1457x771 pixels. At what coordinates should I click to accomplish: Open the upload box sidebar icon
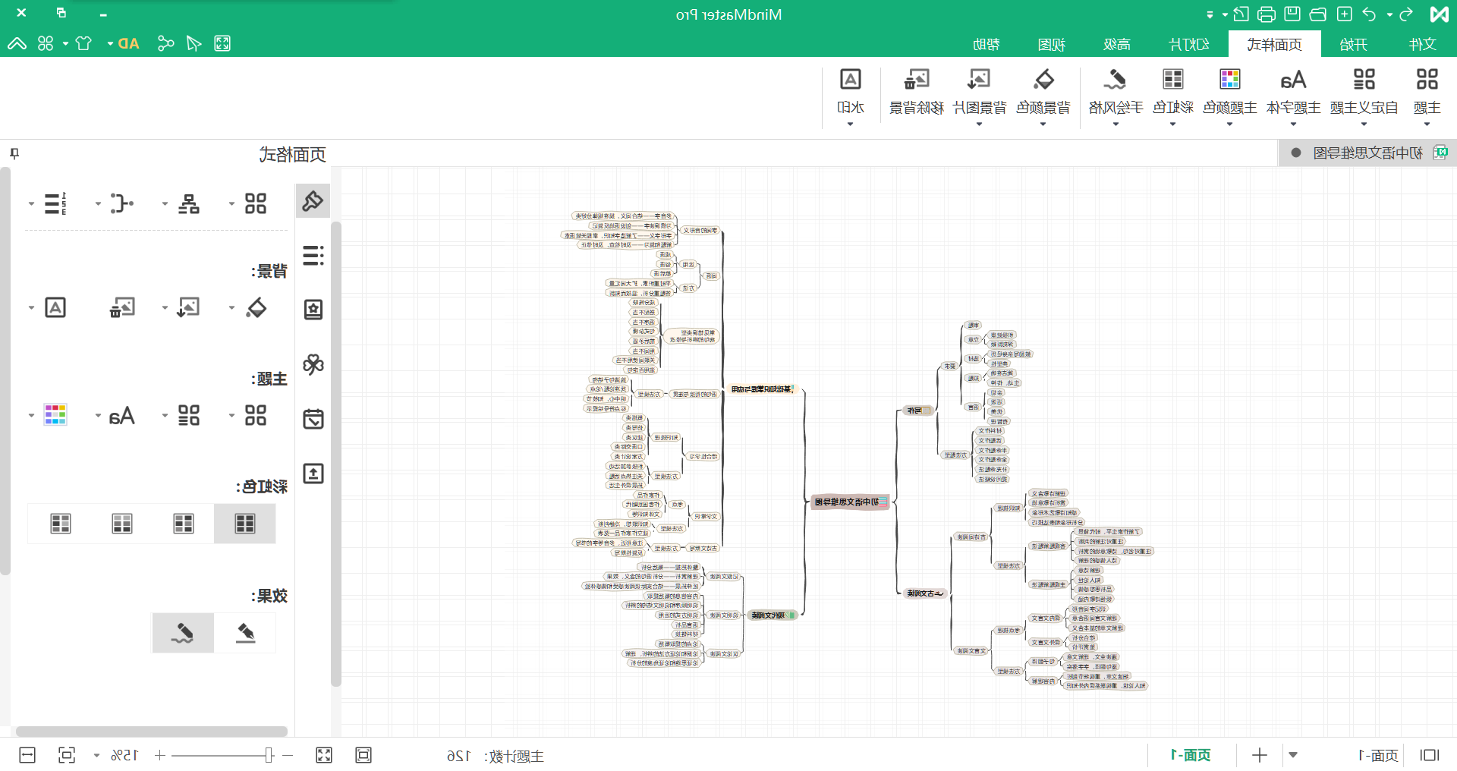coord(313,474)
